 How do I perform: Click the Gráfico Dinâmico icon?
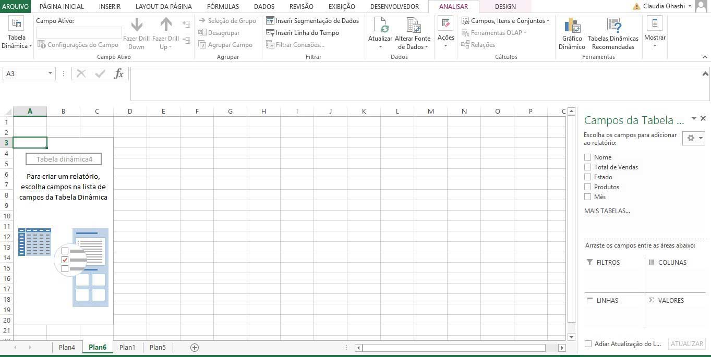pos(572,26)
